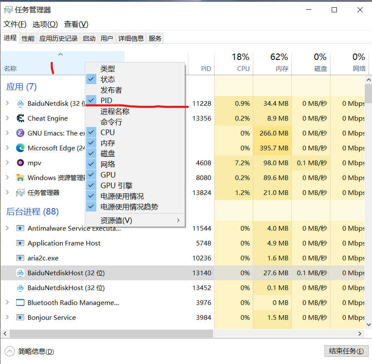
Task: Click the BaiduNetdisk app icon
Action: [20, 104]
